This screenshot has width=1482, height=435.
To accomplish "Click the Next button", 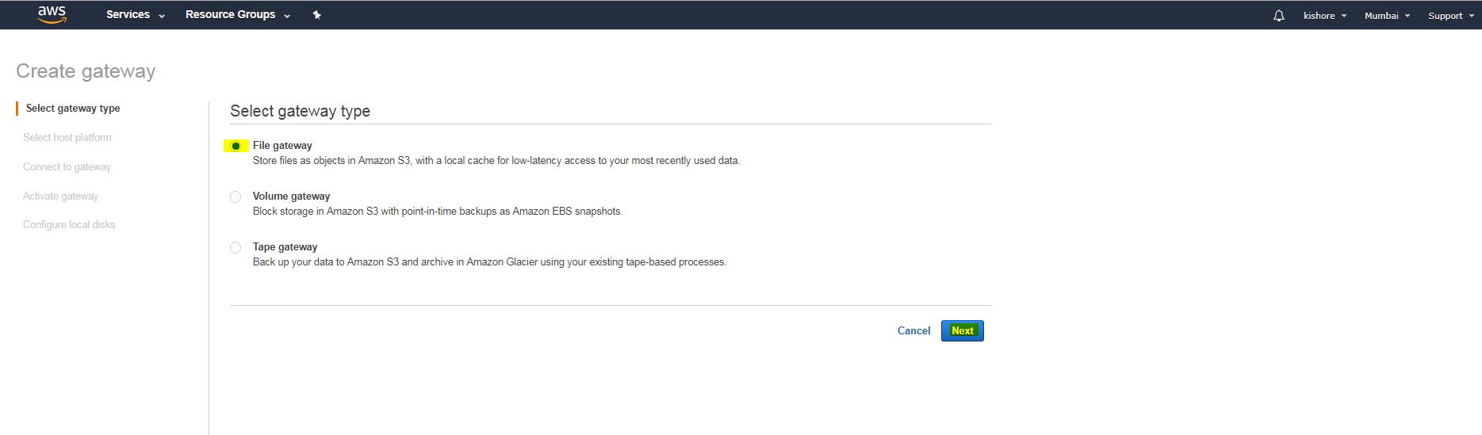I will 962,330.
